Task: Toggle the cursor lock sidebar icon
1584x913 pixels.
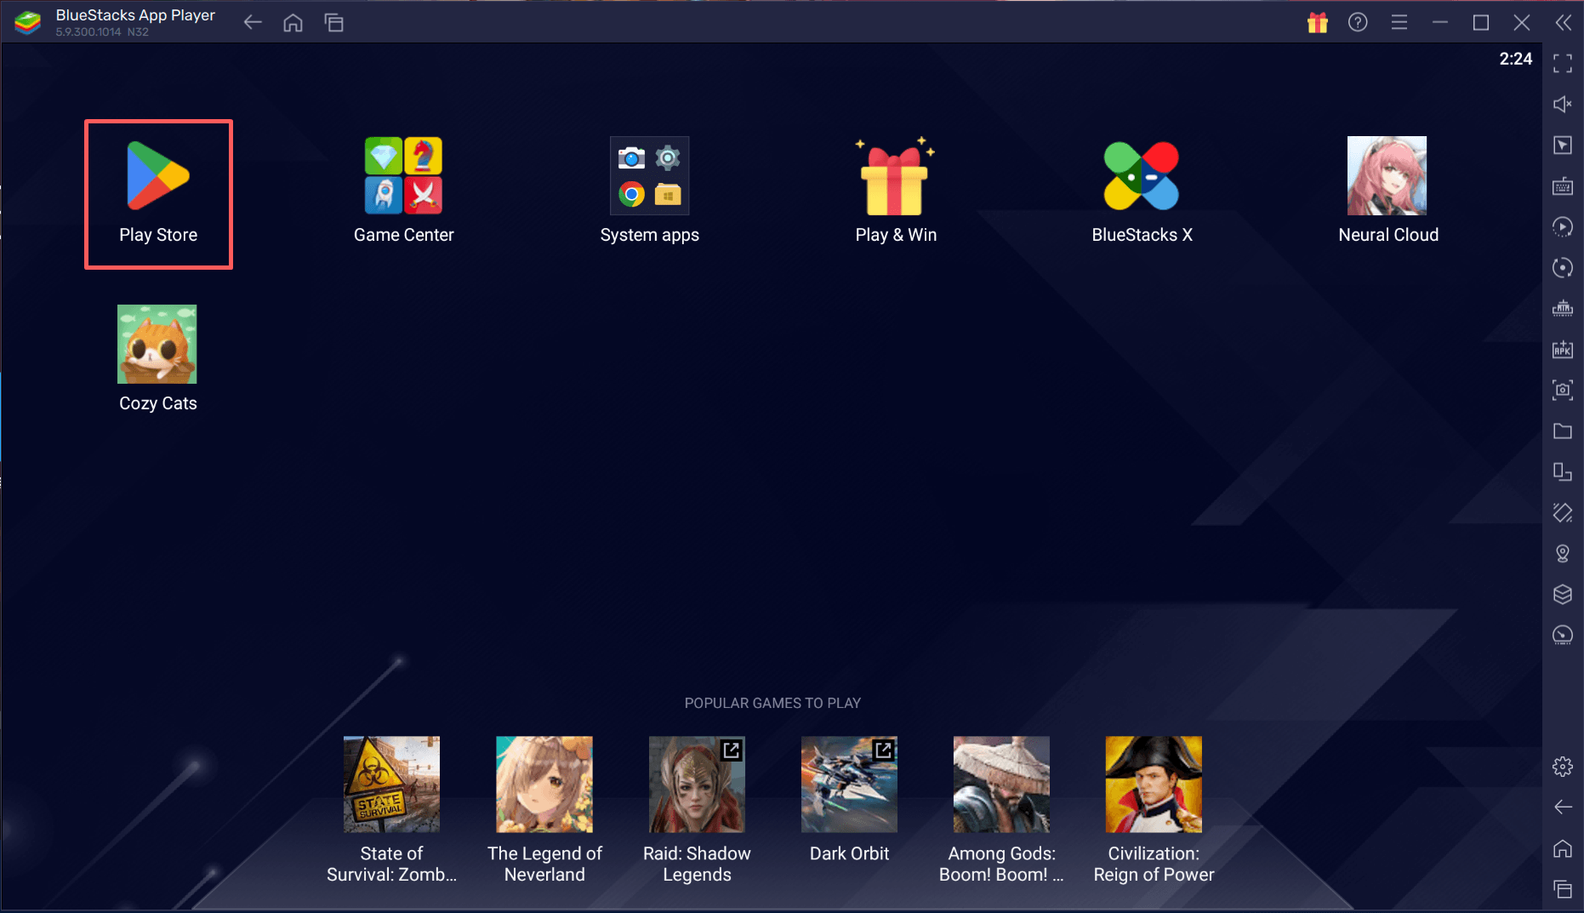Action: 1563,145
